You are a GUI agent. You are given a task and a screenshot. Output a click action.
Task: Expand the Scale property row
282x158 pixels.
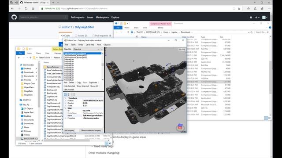click(x=65, y=106)
